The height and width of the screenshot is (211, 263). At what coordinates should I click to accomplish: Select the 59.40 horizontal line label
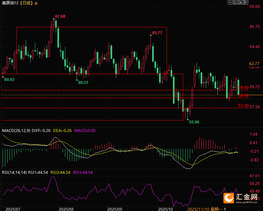coord(243,88)
